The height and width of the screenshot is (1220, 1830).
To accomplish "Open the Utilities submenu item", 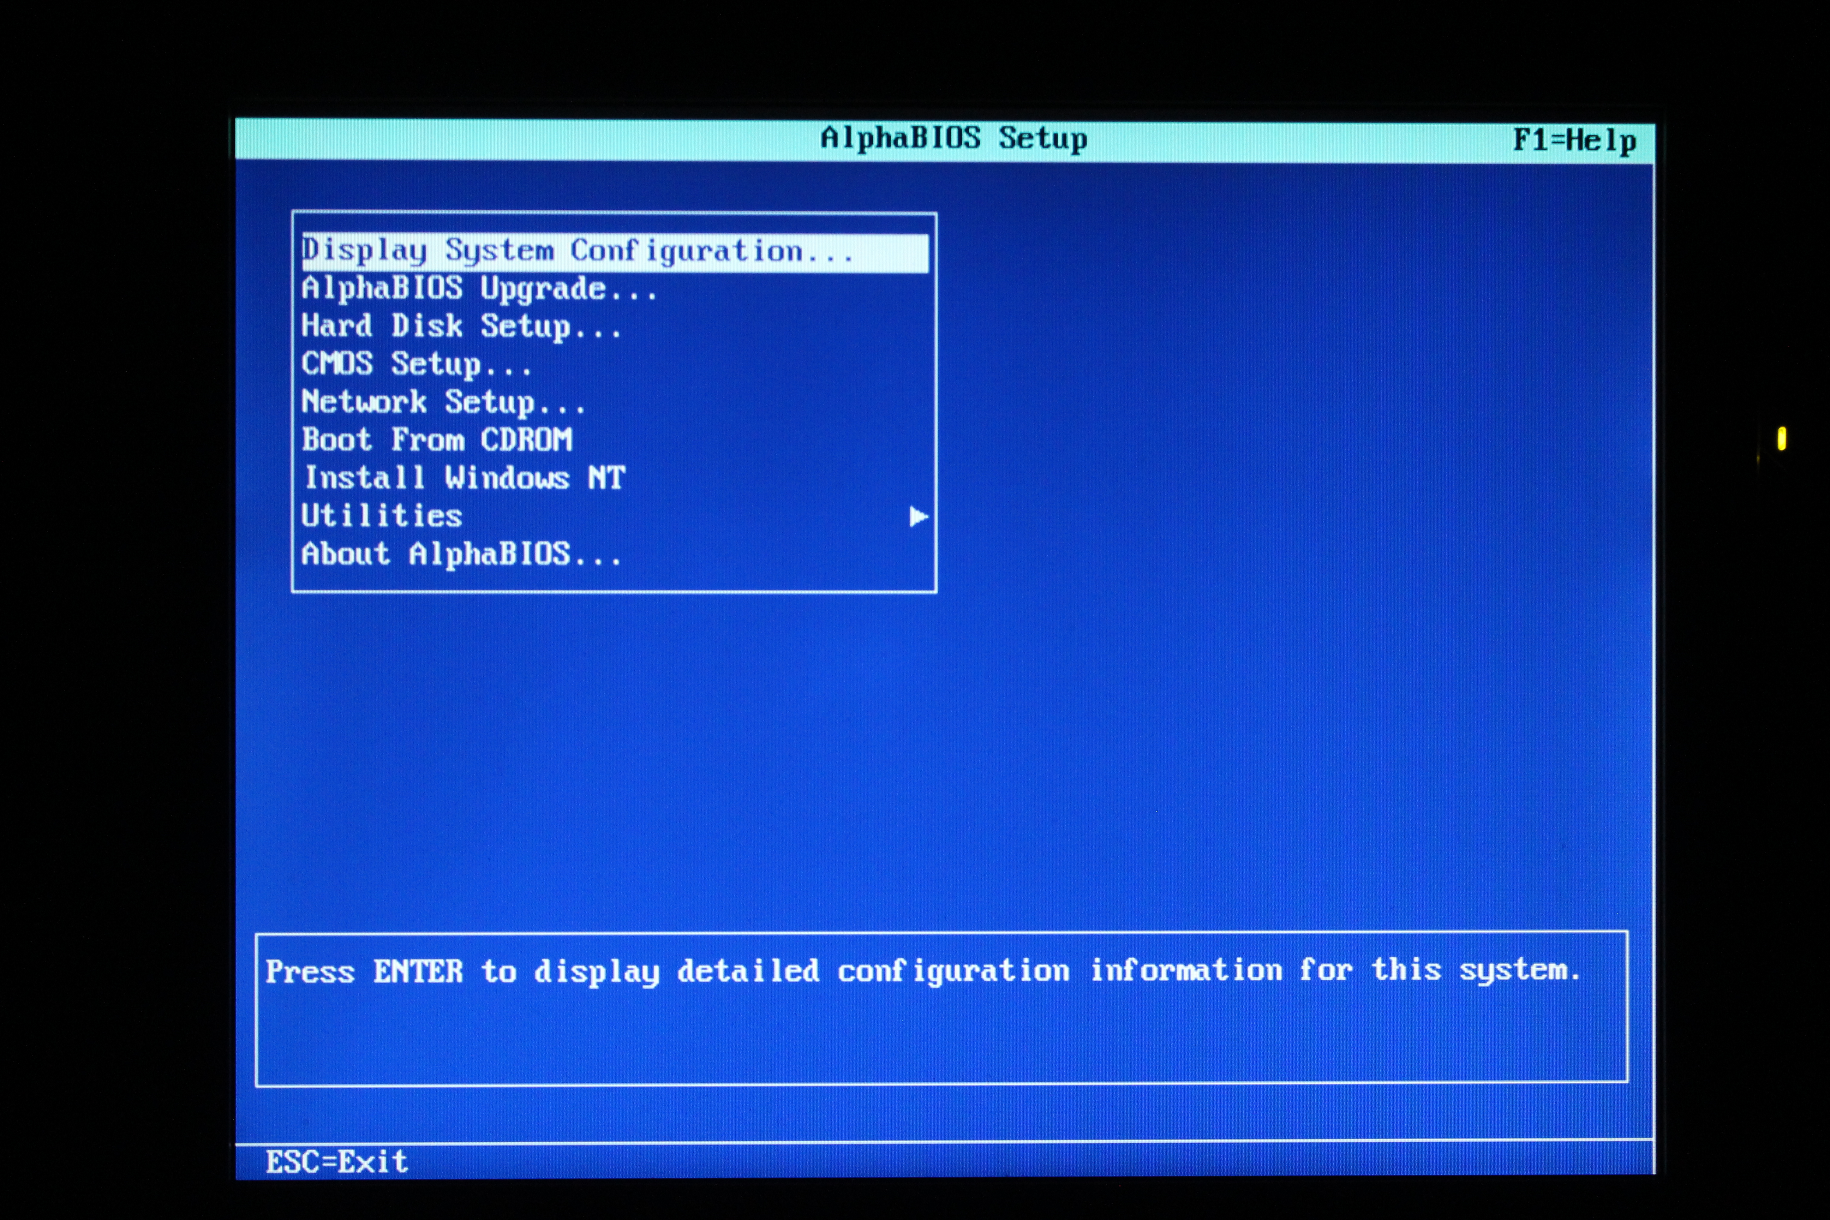I will (381, 516).
